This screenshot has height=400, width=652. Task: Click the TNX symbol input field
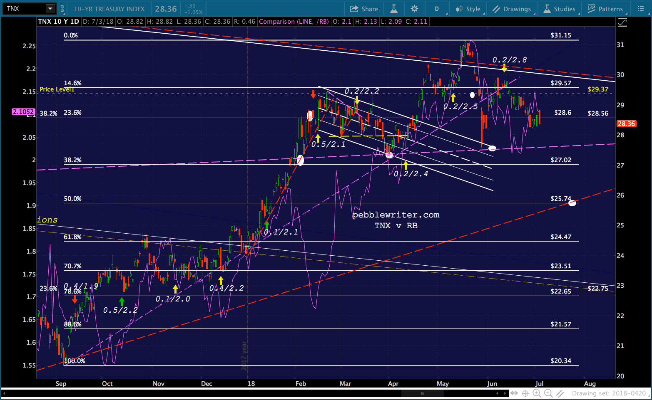[25, 9]
